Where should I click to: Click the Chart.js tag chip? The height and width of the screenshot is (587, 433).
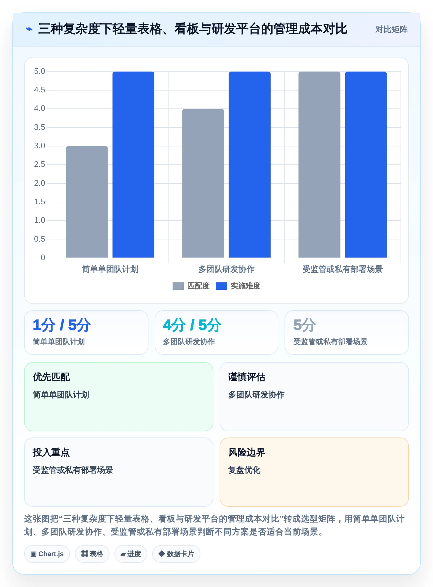[47, 554]
